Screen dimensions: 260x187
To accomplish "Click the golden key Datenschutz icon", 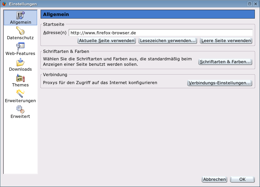I will pos(20,31).
